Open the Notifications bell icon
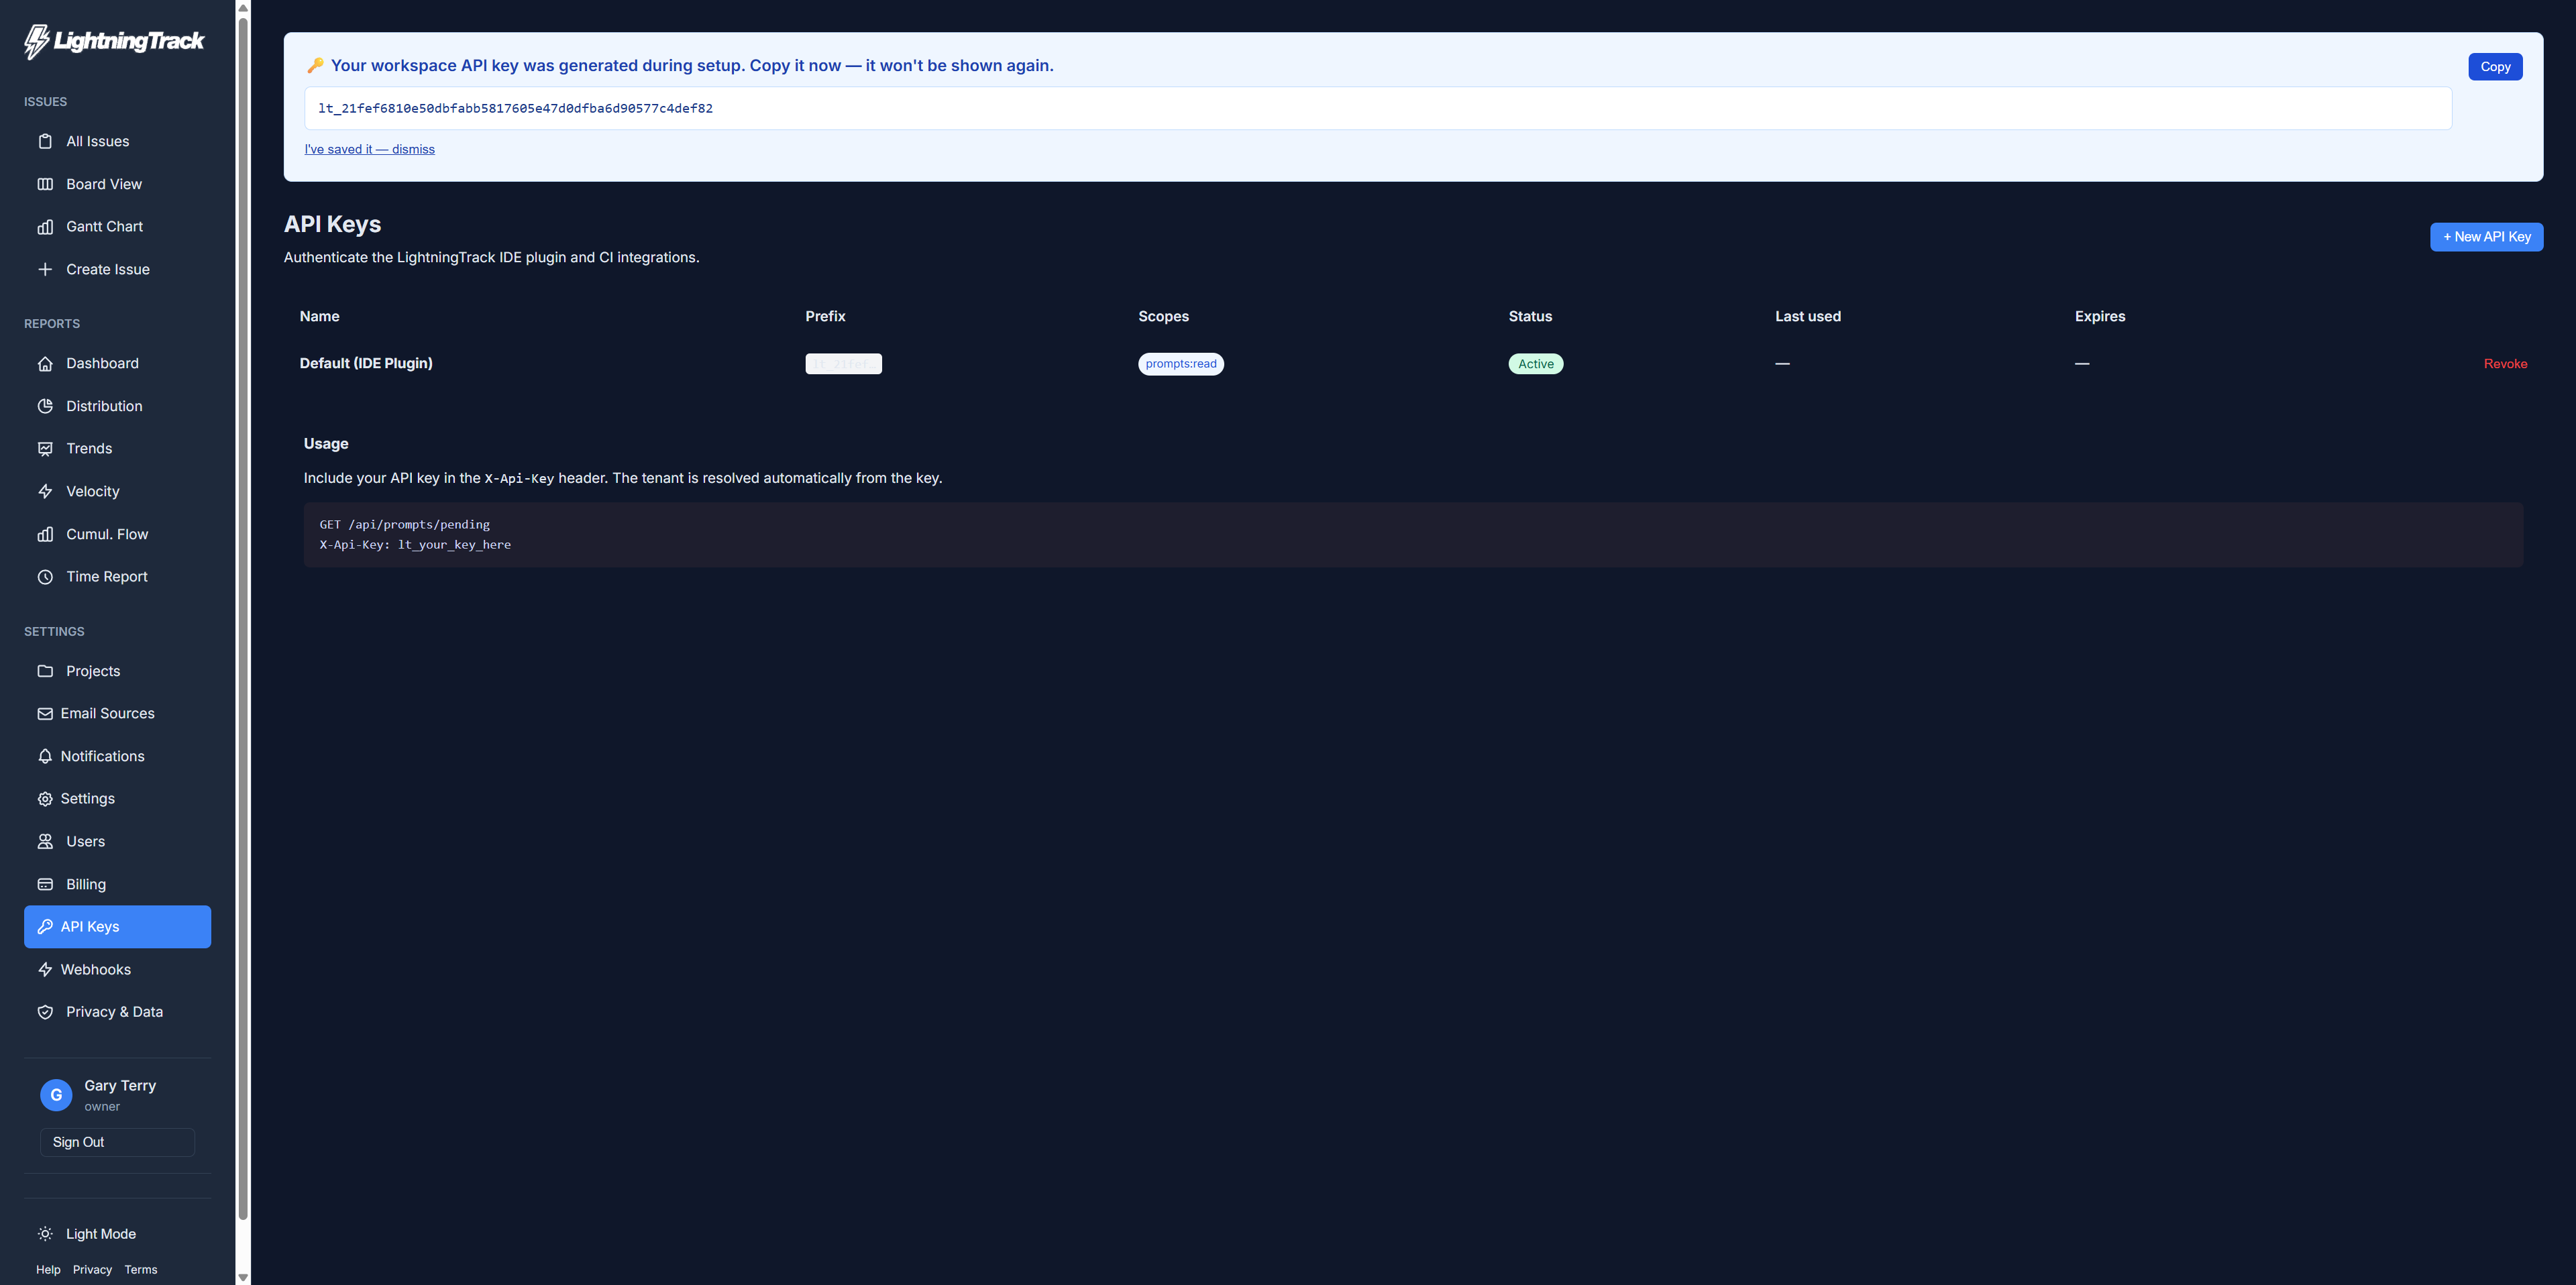This screenshot has height=1285, width=2576. (x=45, y=756)
